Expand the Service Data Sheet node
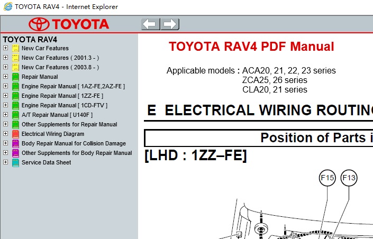Viewport: 373px width, 239px height. pos(5,162)
